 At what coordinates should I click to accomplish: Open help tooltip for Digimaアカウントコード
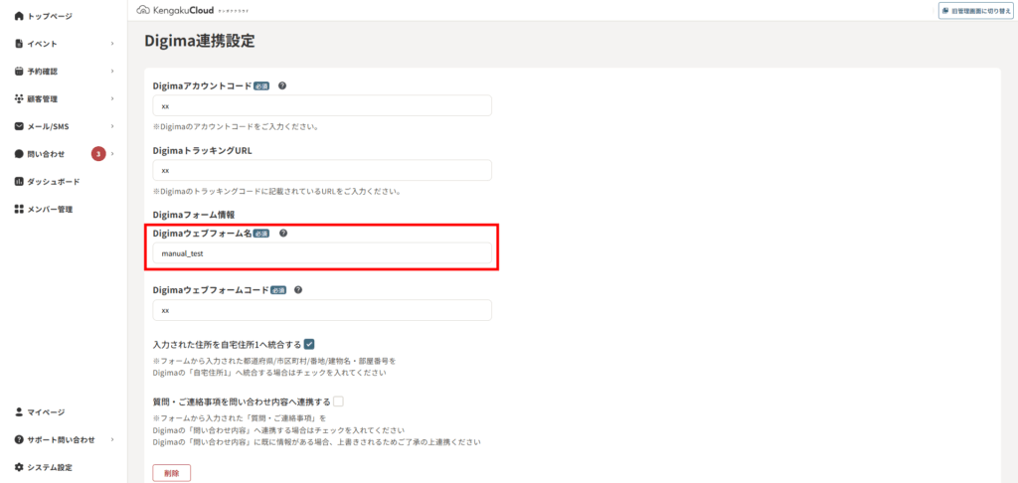281,85
